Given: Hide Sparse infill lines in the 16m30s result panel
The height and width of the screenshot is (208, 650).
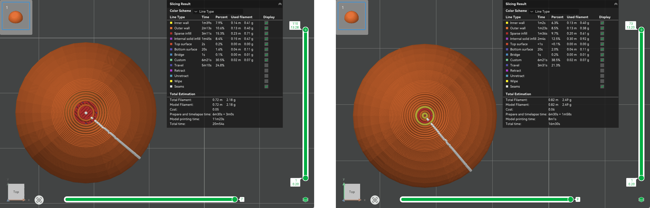Looking at the screenshot, I should (x=602, y=34).
